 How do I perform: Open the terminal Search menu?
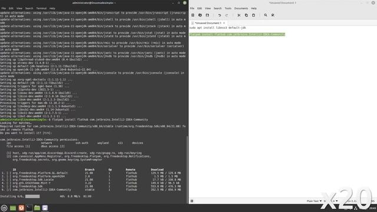coord(29,8)
